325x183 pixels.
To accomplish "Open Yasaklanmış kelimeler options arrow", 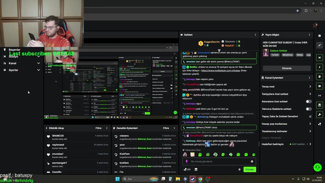I will (310, 131).
